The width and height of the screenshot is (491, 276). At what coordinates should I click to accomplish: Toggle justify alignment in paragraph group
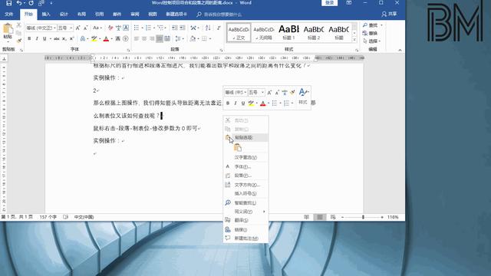pyautogui.click(x=160, y=38)
